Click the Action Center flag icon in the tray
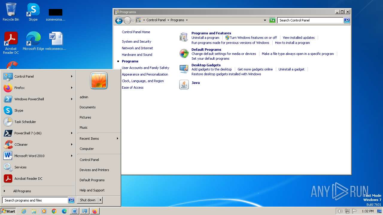 point(355,211)
